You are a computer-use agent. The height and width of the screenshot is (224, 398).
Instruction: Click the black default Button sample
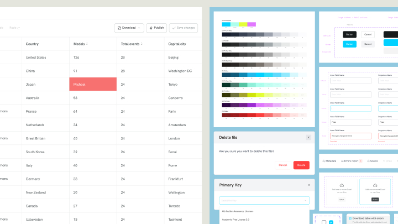(349, 34)
